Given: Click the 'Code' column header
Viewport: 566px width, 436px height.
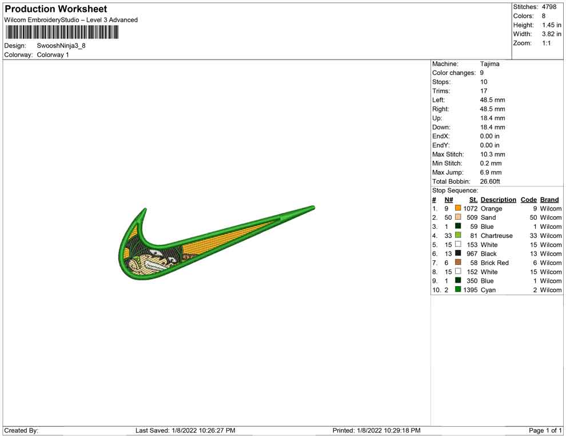Looking at the screenshot, I should (x=529, y=200).
